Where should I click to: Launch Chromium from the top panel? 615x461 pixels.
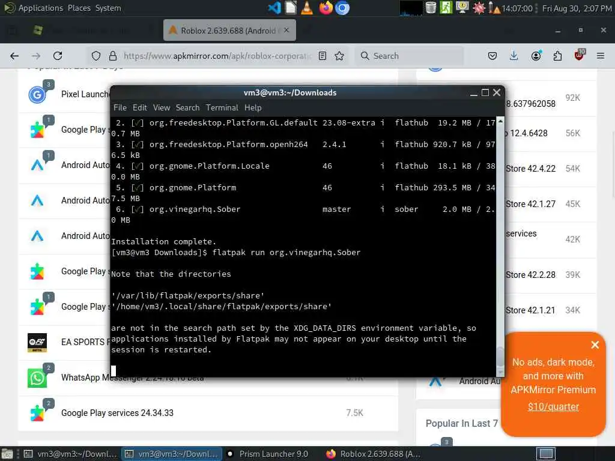[342, 8]
